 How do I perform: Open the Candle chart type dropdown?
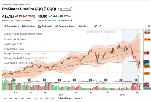pos(84,26)
